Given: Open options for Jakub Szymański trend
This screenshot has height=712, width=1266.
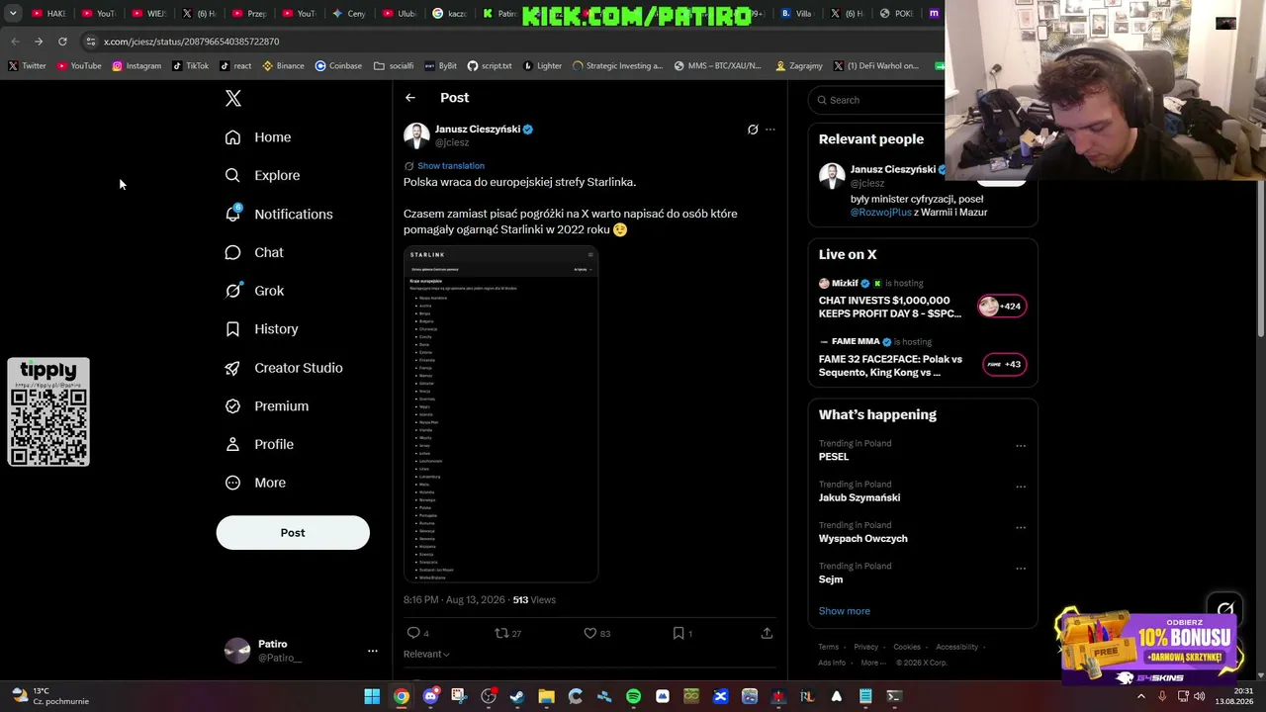Looking at the screenshot, I should pos(1021,487).
